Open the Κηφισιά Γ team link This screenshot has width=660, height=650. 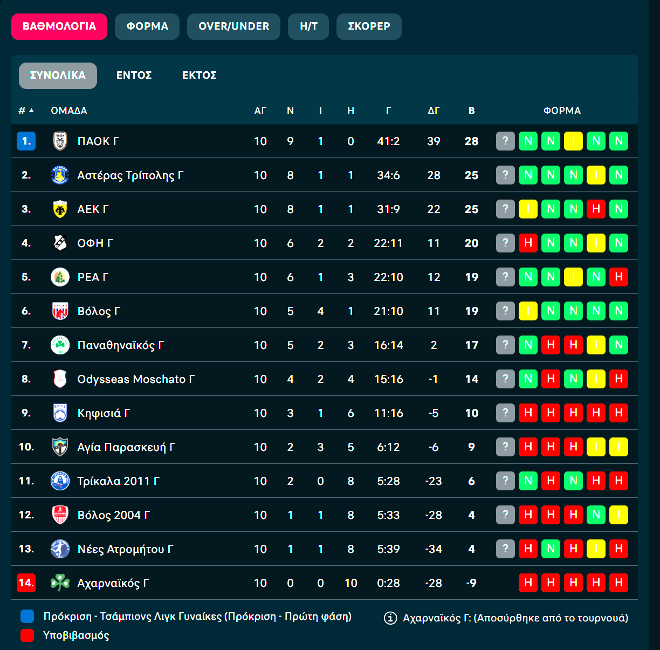pyautogui.click(x=104, y=413)
